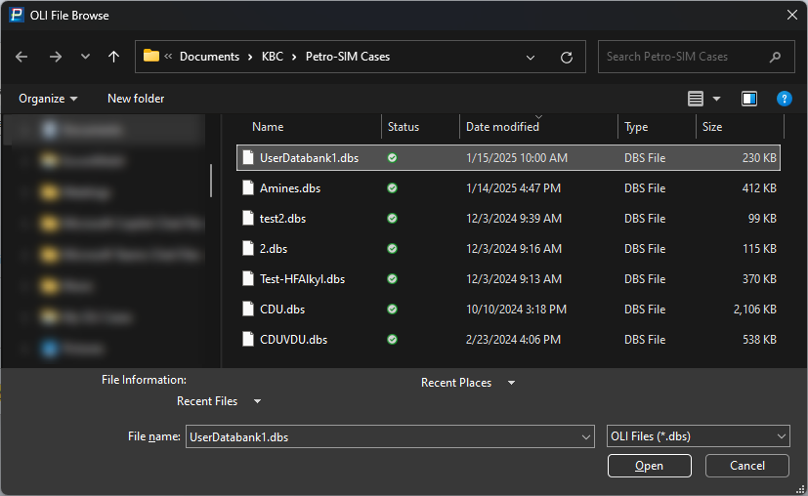This screenshot has height=496, width=808.
Task: Click Amines.dbs file name
Action: (x=290, y=188)
